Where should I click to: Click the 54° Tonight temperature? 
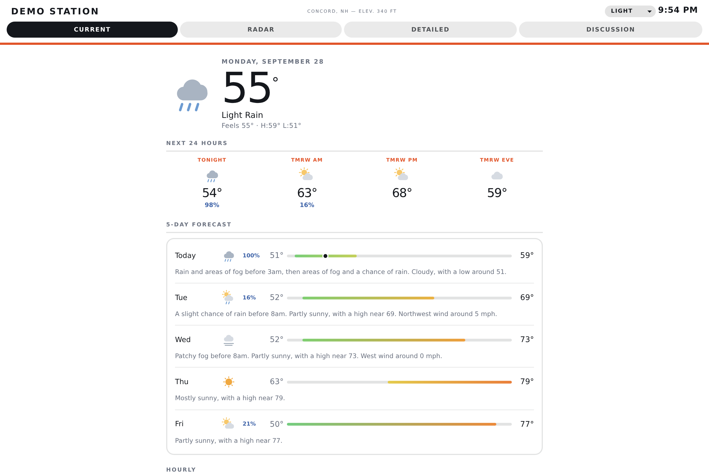[212, 193]
